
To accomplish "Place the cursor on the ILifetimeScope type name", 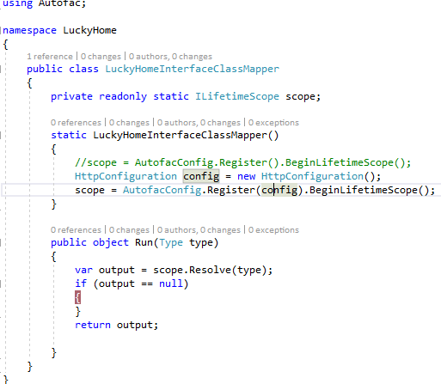I will tap(237, 96).
